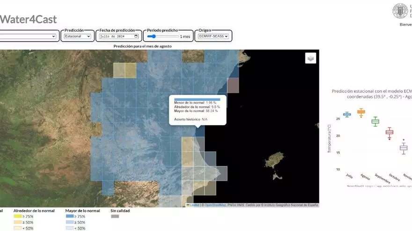Open the Leaflet attribution link
This screenshot has height=231, width=412.
[194, 205]
